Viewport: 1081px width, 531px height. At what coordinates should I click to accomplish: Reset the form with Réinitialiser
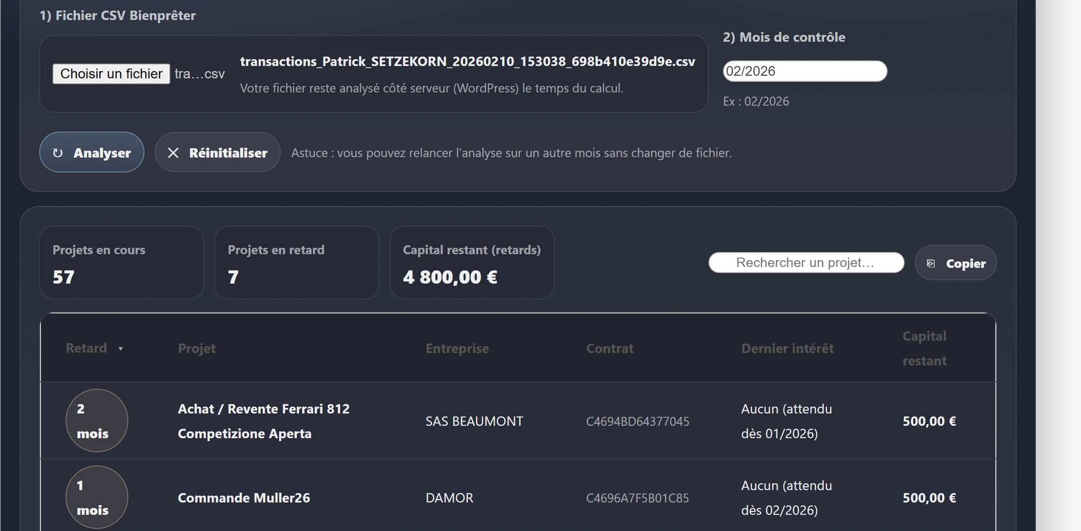(217, 152)
